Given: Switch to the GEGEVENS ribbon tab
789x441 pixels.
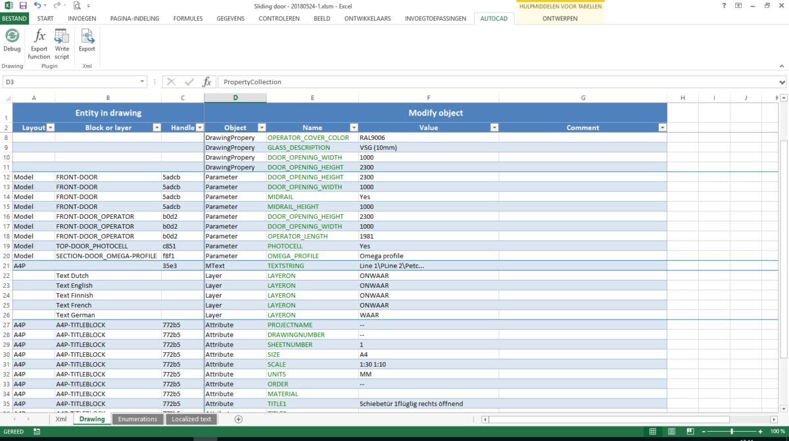Looking at the screenshot, I should pyautogui.click(x=231, y=18).
